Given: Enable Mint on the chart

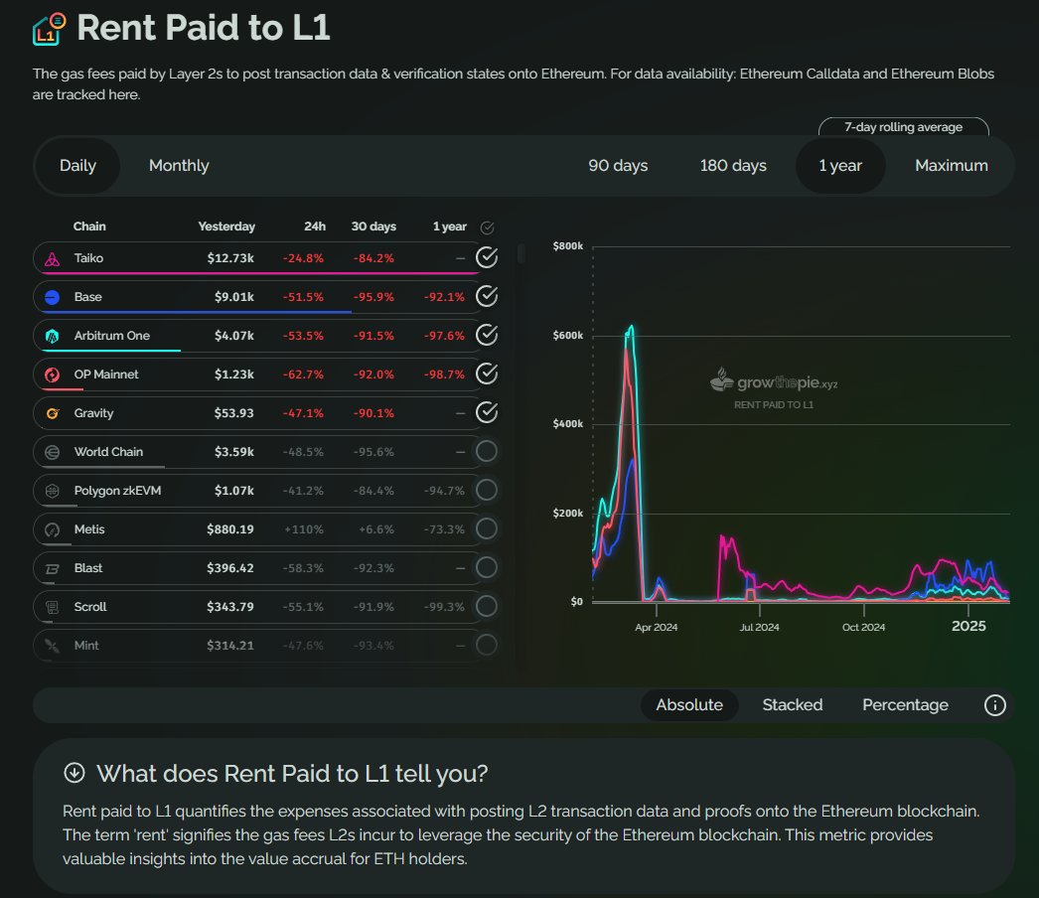Looking at the screenshot, I should pos(487,644).
